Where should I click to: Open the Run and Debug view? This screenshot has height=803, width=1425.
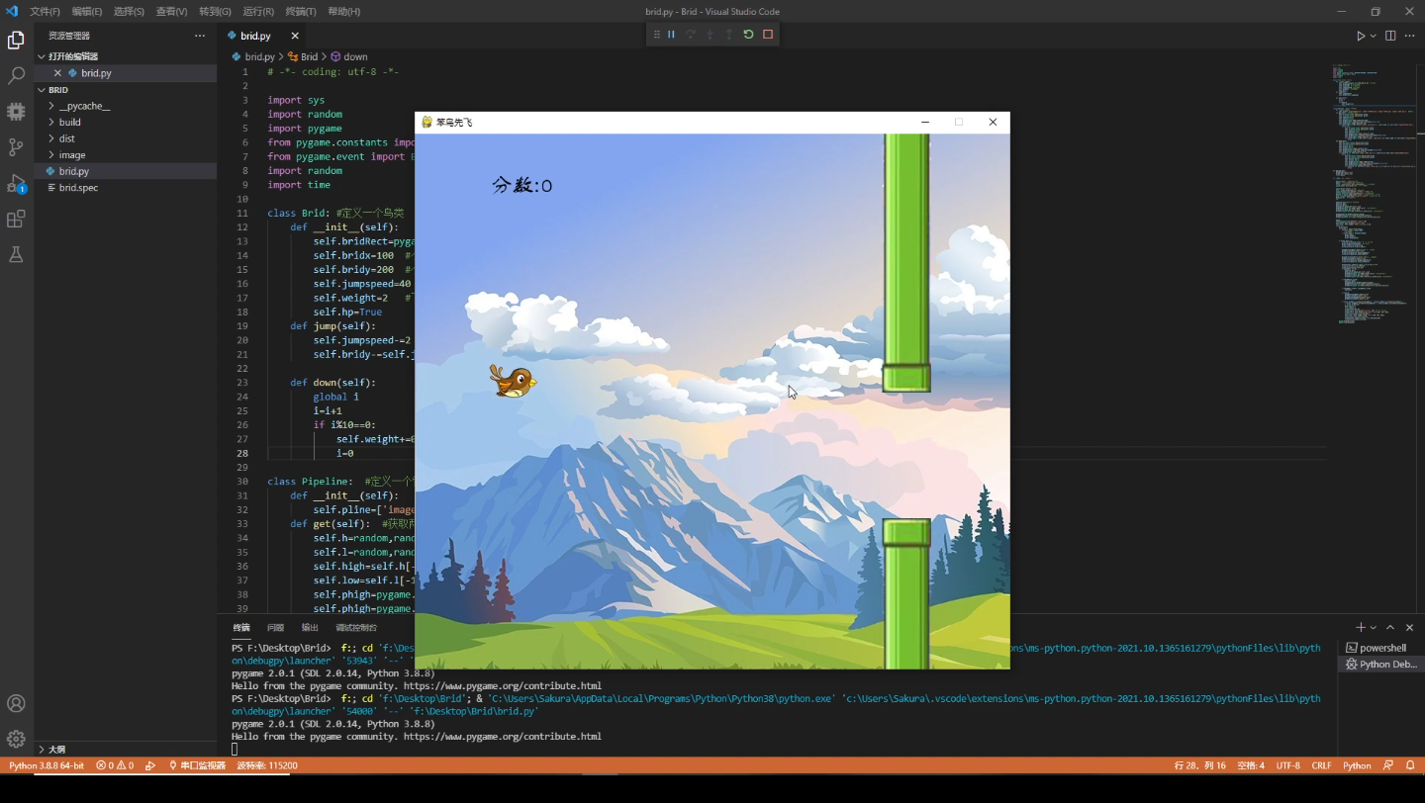[x=16, y=183]
